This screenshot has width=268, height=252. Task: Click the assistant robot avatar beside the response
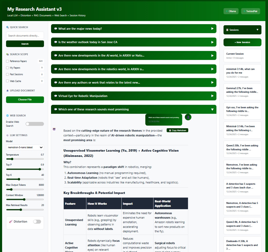coord(54,129)
